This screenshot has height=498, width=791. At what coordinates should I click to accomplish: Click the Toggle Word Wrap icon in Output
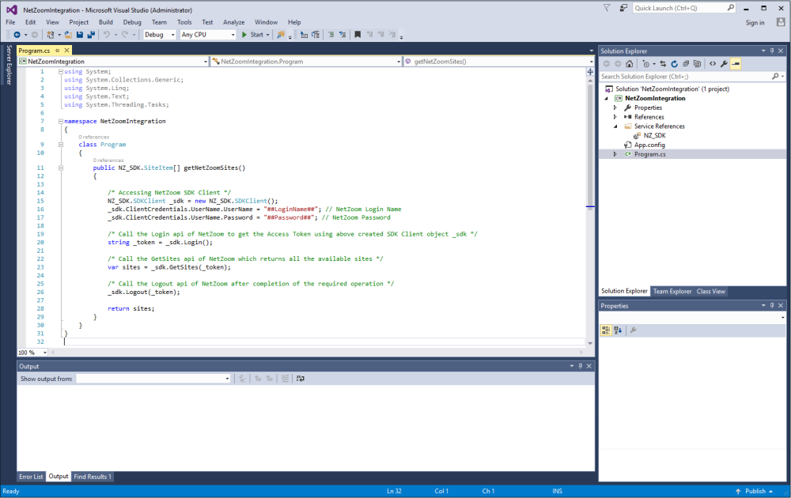tap(301, 379)
